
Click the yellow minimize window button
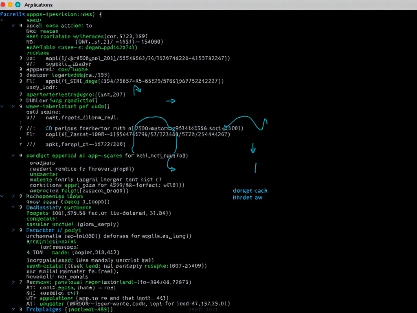coord(11,4)
